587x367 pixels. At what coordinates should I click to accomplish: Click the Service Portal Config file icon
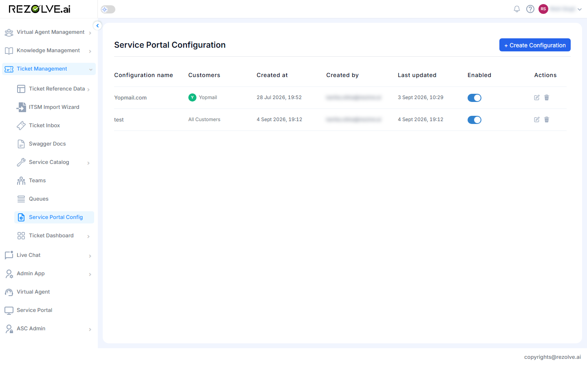click(21, 217)
